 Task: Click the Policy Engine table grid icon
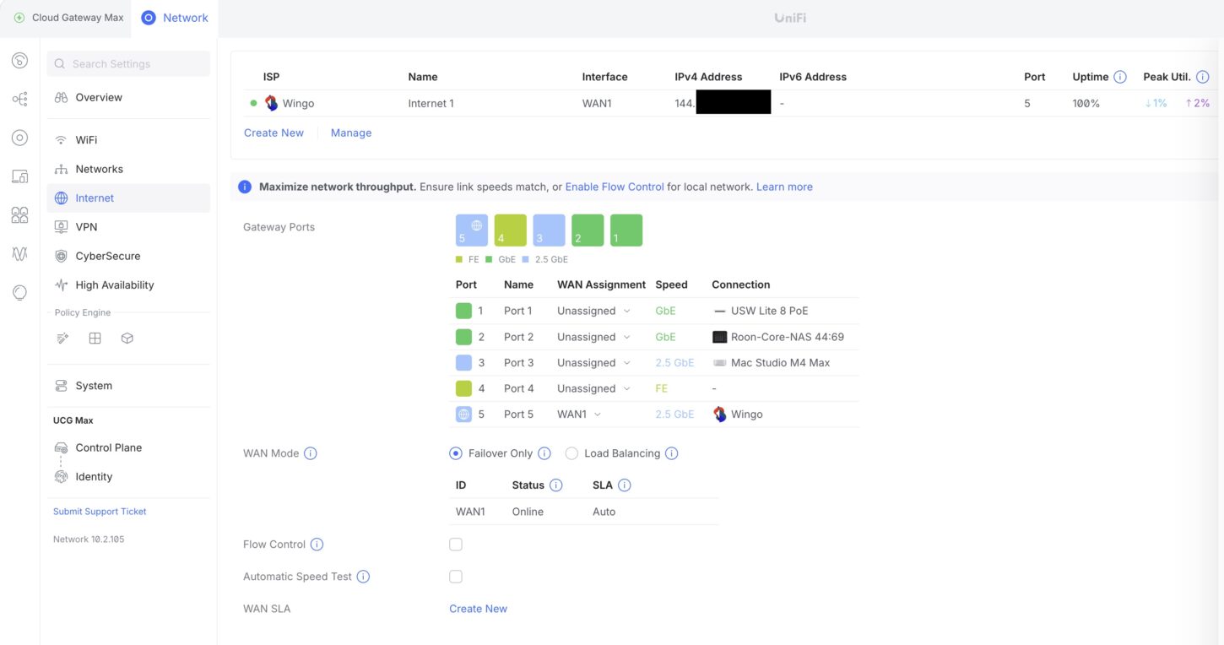pos(95,339)
